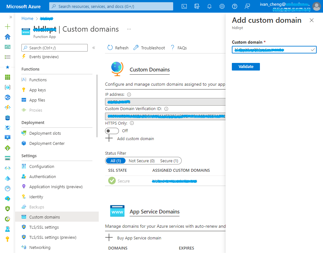Open Azure Cloud Shell from the top bar
Image resolution: width=323 pixels, height=253 pixels.
coord(184,6)
